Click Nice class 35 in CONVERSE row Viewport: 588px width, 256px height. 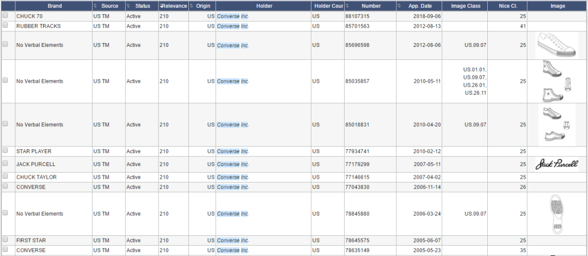pyautogui.click(x=523, y=251)
